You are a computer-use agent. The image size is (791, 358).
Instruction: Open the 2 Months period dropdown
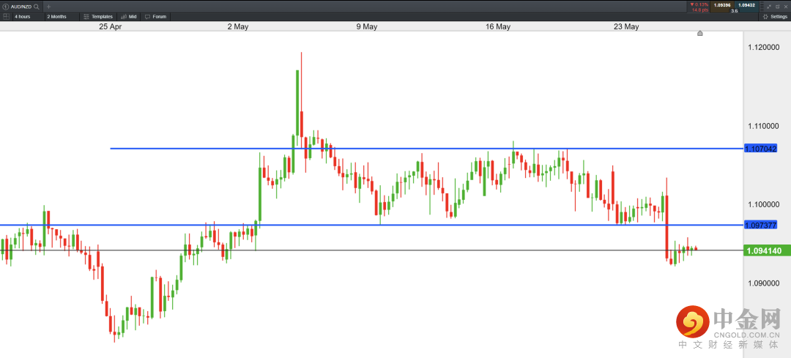point(62,17)
